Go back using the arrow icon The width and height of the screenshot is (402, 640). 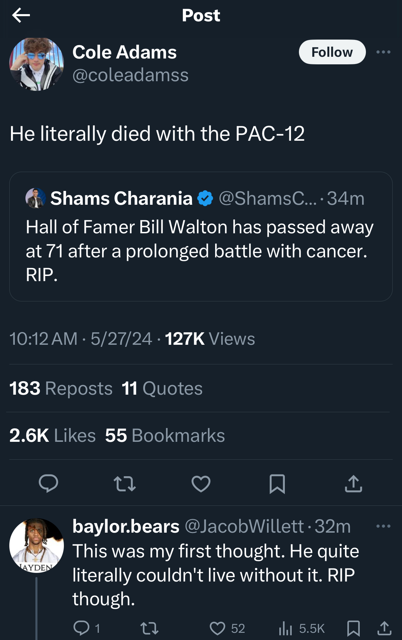(21, 15)
